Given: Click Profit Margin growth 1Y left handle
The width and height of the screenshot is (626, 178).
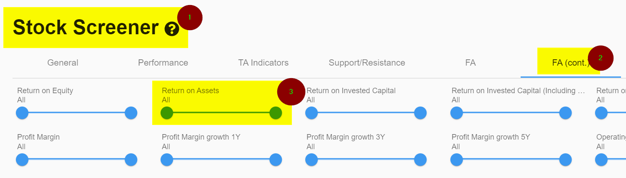Looking at the screenshot, I should tap(167, 160).
